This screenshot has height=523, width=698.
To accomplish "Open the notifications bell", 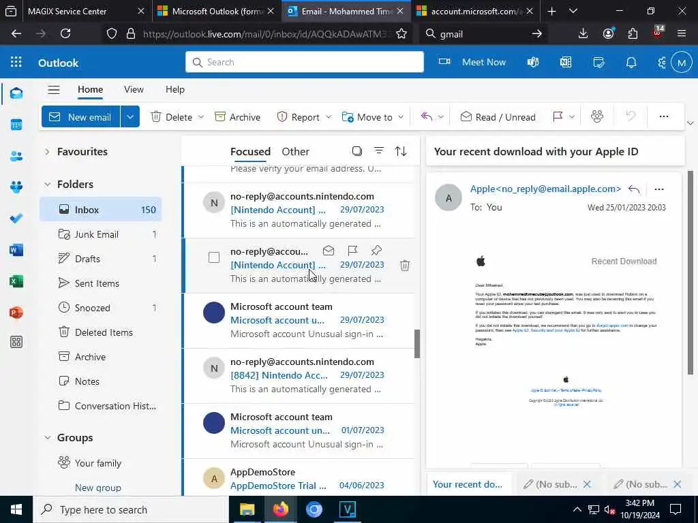I will (631, 62).
